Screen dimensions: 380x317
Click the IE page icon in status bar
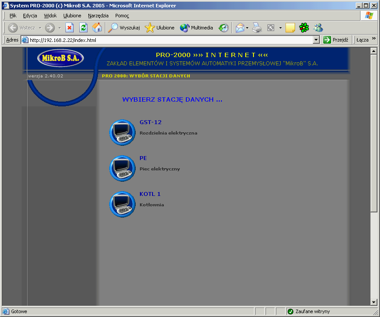(6, 311)
